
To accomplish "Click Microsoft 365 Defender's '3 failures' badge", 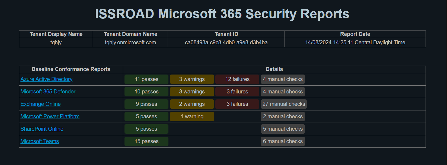I will (x=237, y=92).
